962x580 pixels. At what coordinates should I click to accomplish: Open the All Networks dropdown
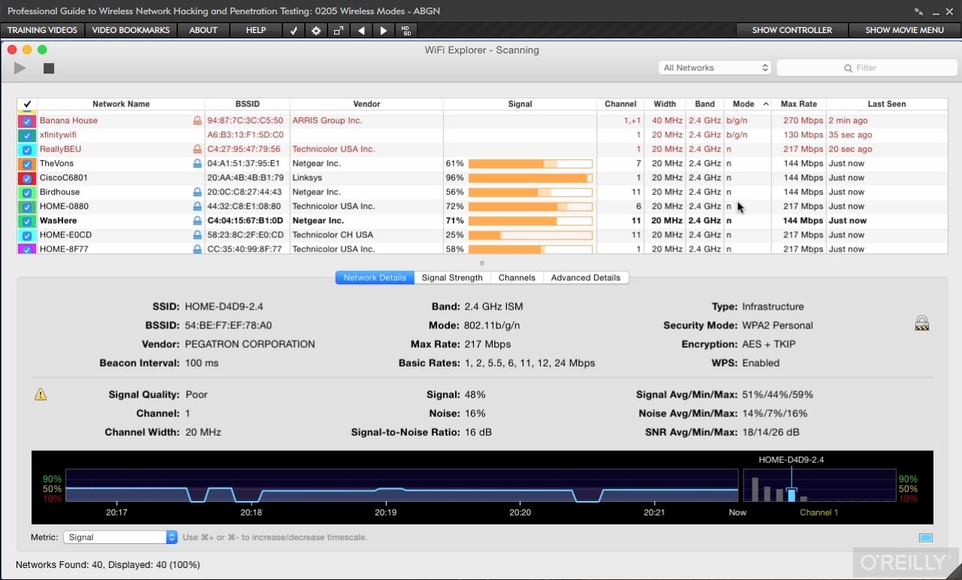[715, 68]
